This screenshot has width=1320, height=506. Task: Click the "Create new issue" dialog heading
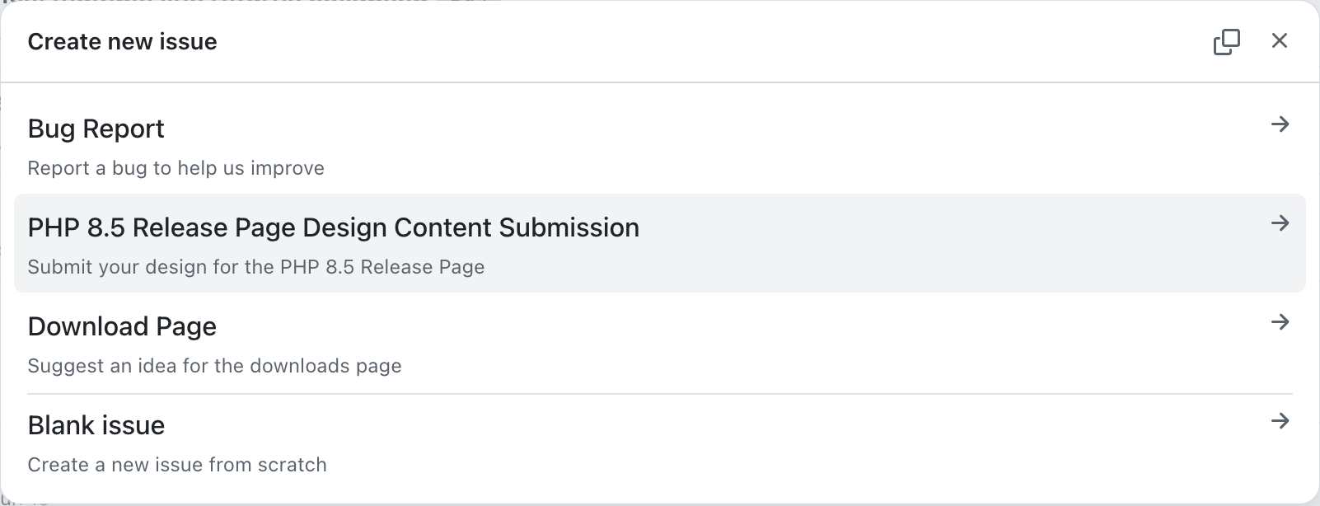[122, 41]
